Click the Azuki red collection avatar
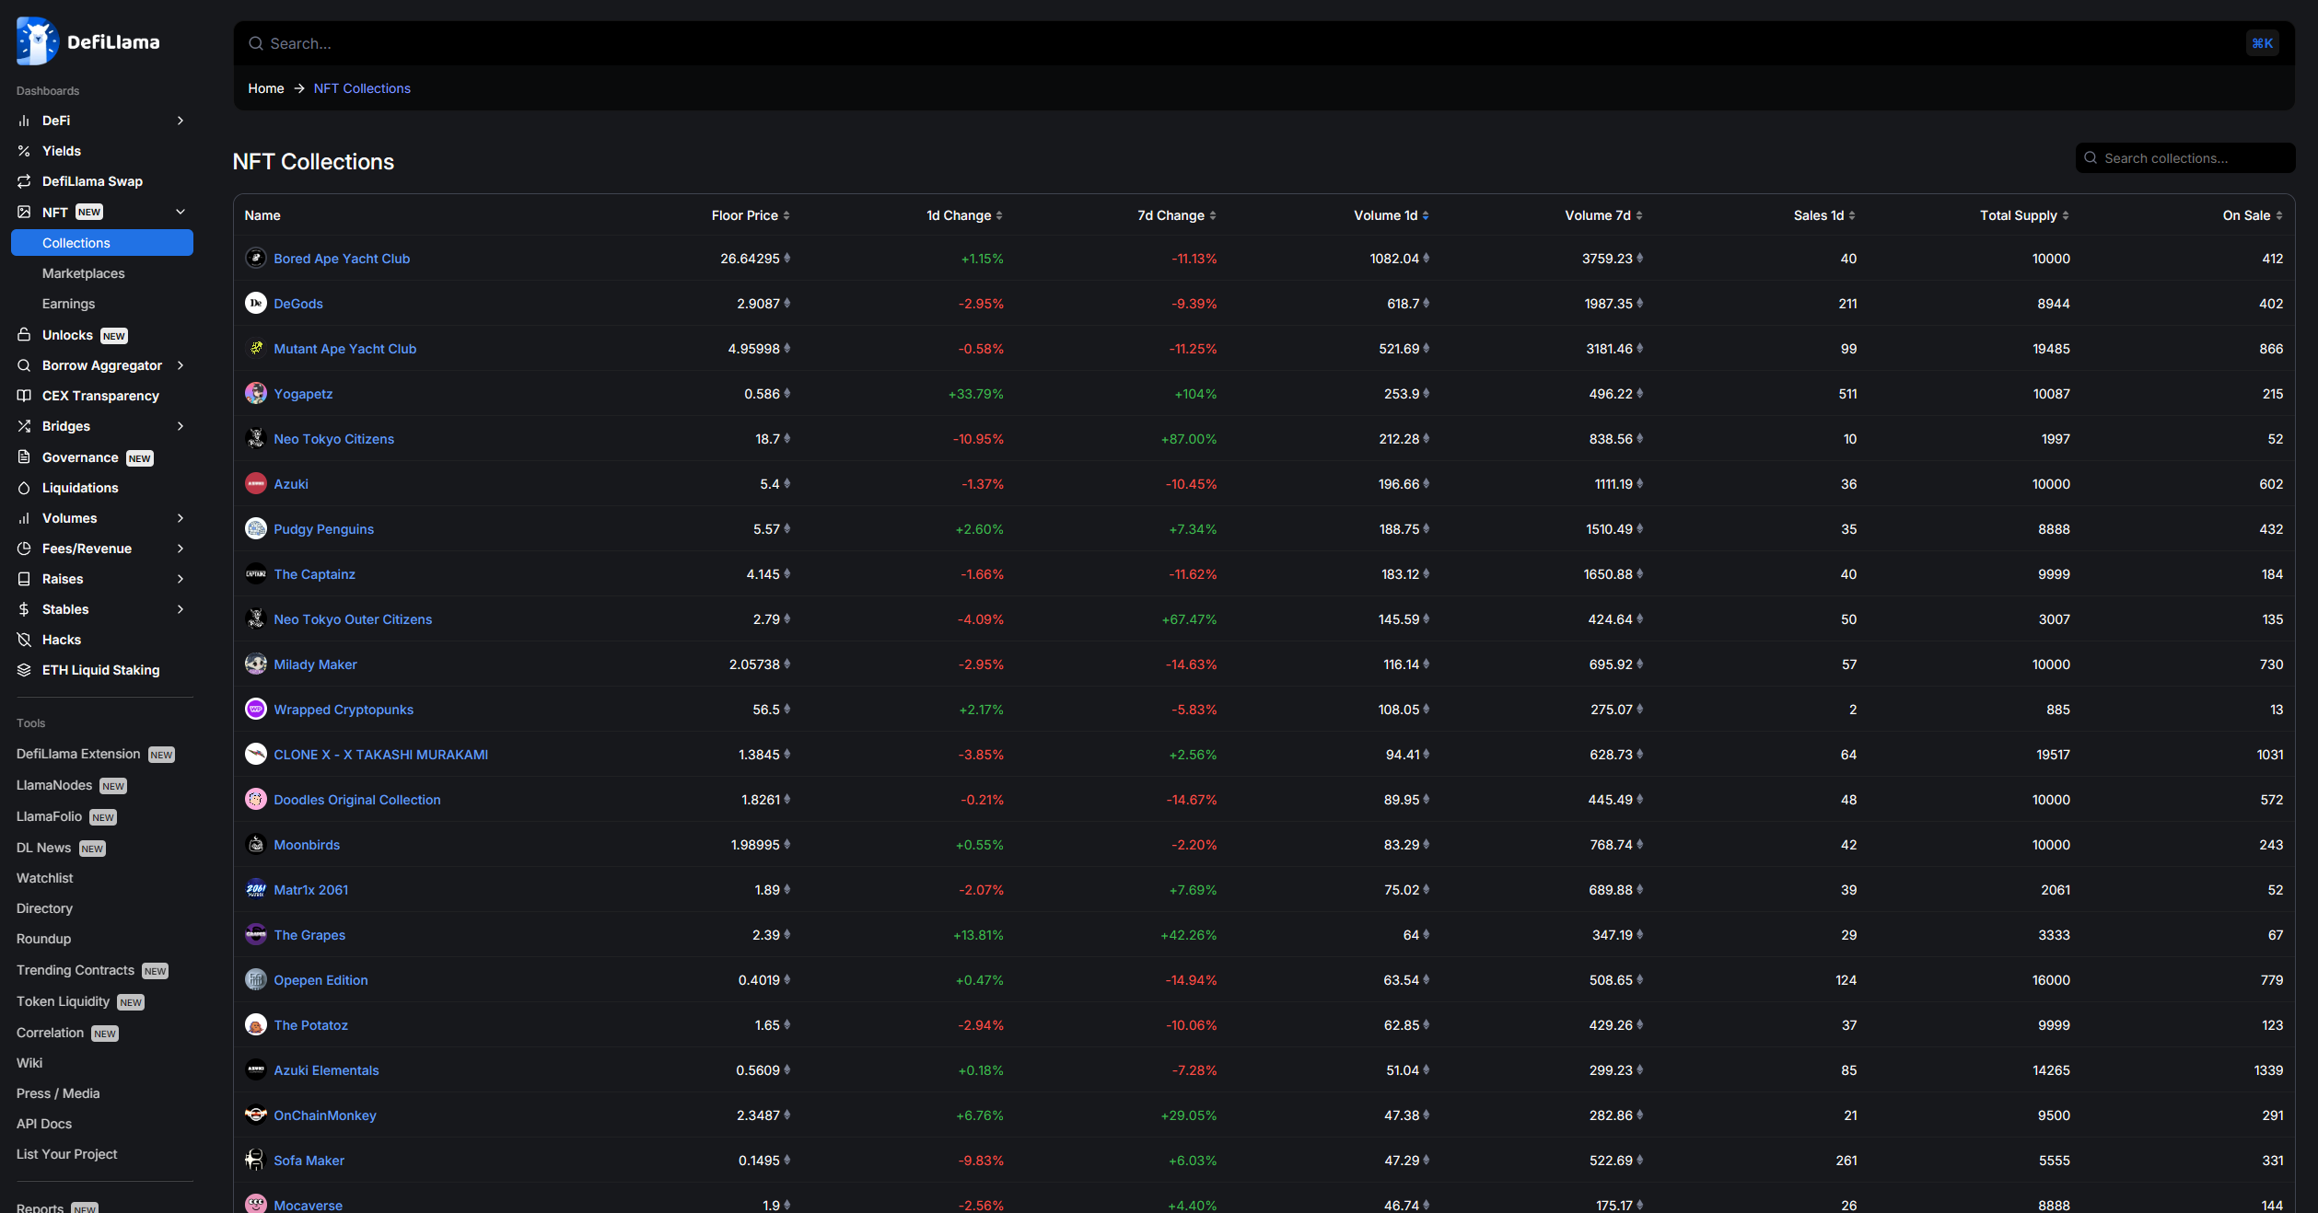The height and width of the screenshot is (1213, 2318). (256, 484)
